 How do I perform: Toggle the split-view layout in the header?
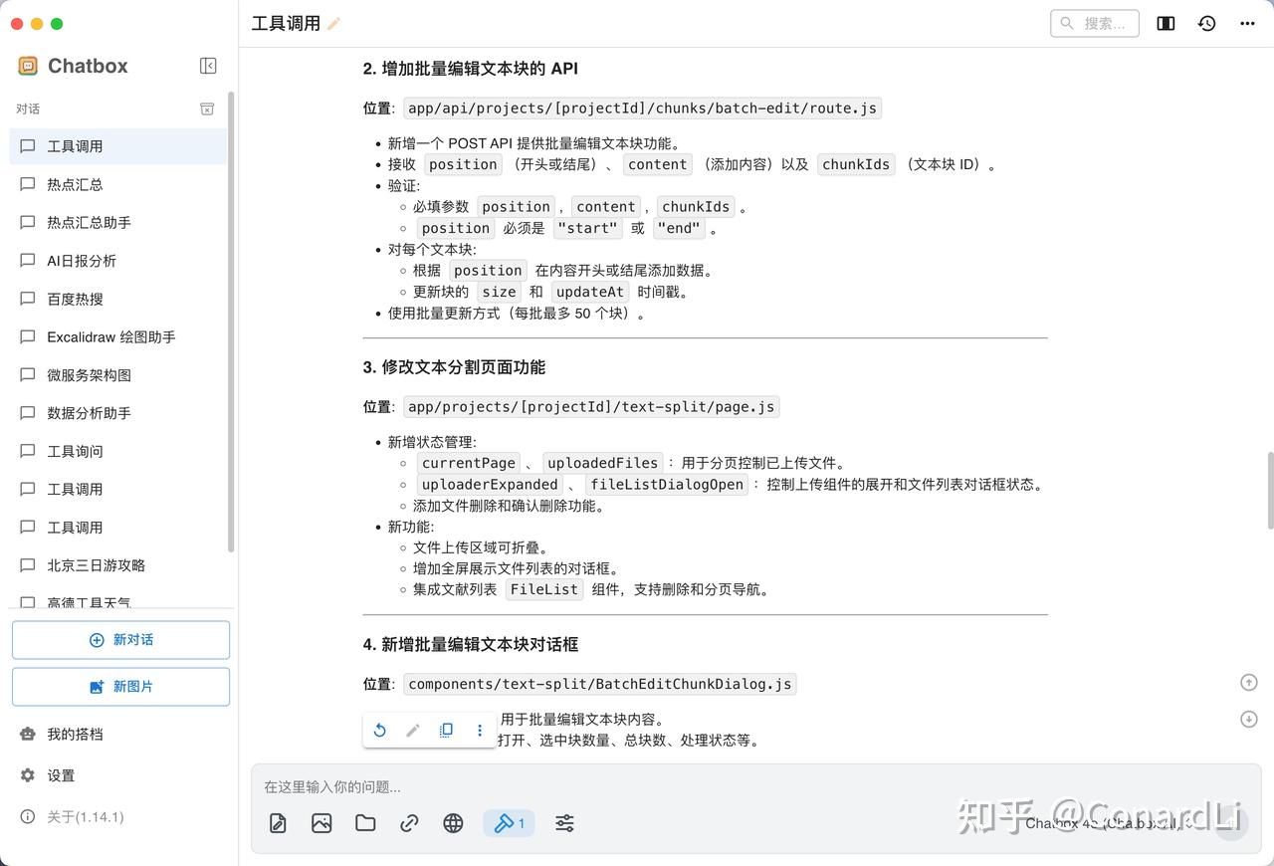[1165, 22]
